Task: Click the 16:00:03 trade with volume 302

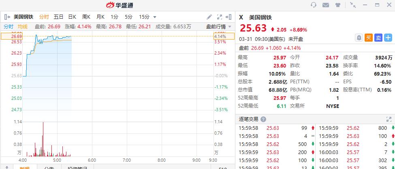Action: pos(356,160)
